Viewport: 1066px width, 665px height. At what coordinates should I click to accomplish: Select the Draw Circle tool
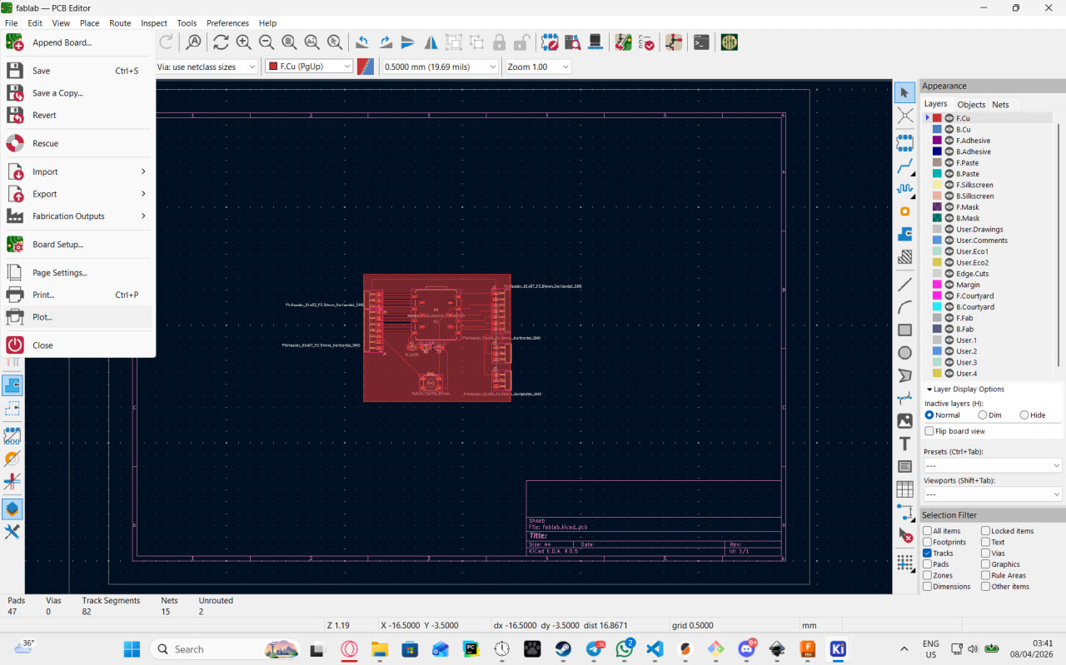904,353
